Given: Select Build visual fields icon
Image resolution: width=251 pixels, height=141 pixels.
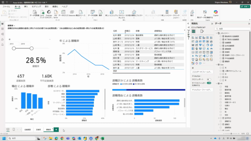Looking at the screenshot, I should point(193,31).
